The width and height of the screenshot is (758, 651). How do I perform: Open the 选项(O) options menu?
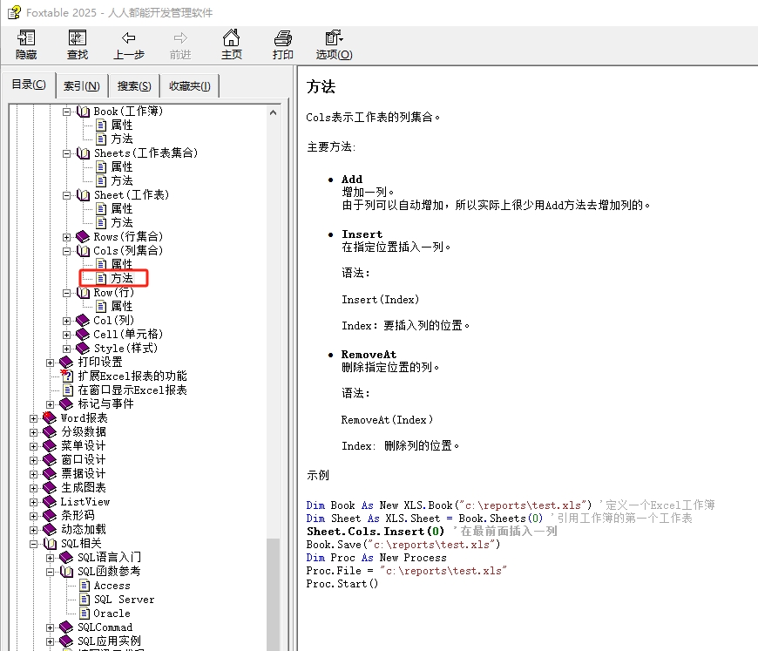click(x=334, y=44)
